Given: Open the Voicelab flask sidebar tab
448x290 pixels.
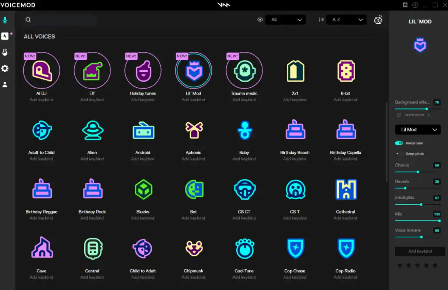Looking at the screenshot, I should pyautogui.click(x=5, y=52).
